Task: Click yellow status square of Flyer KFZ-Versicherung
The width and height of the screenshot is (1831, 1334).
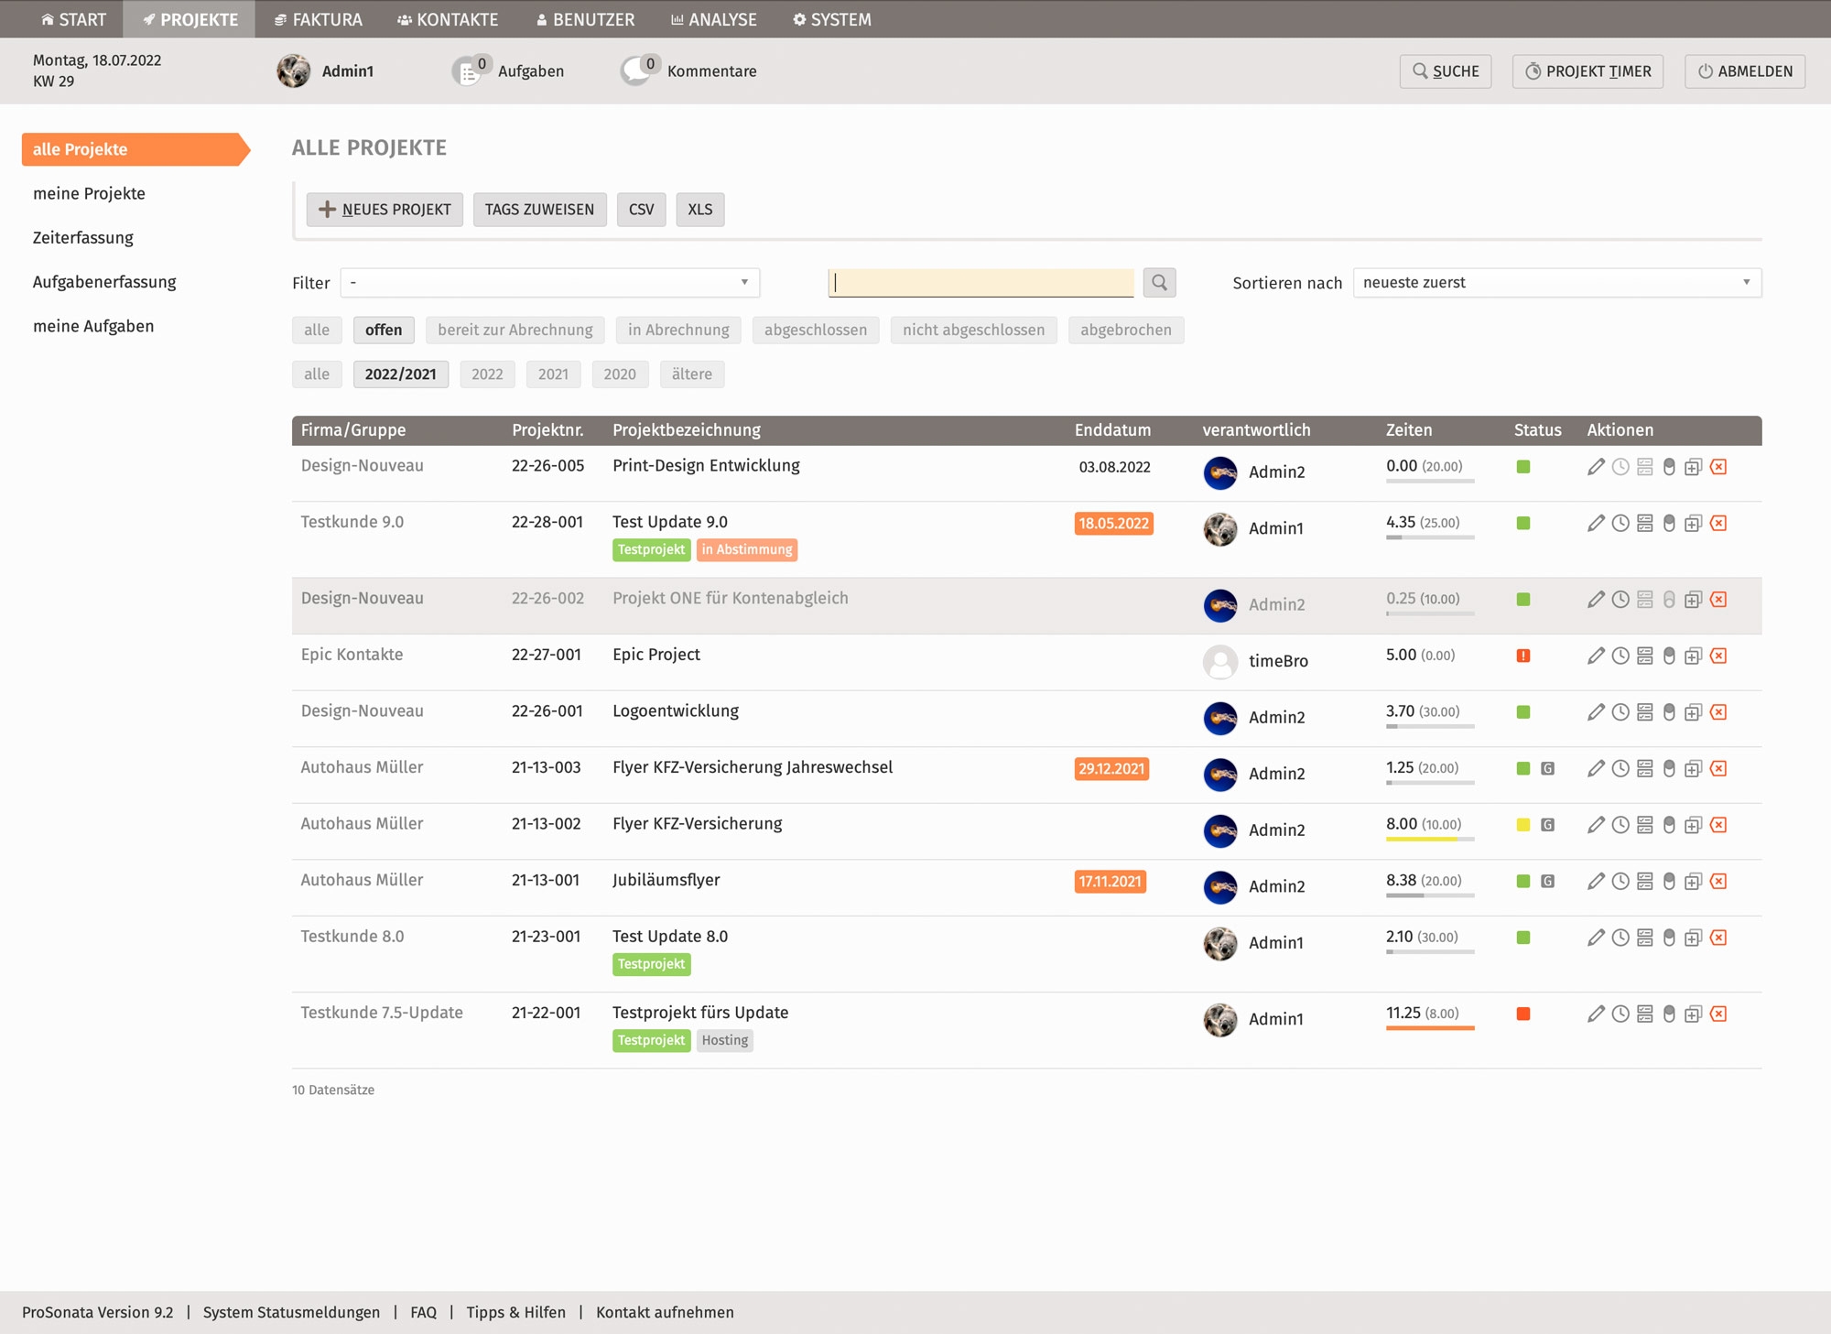Action: click(x=1523, y=825)
